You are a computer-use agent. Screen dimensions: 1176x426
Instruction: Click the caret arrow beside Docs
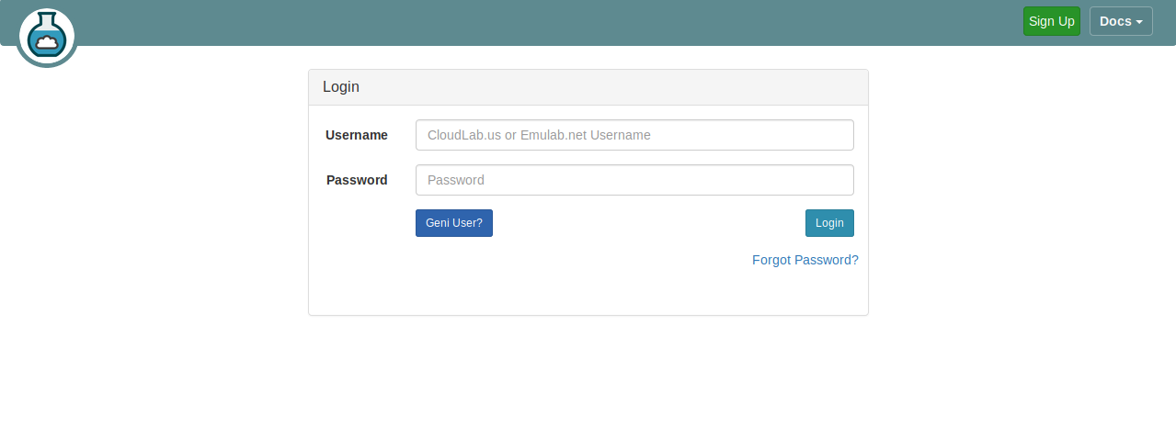1139,22
